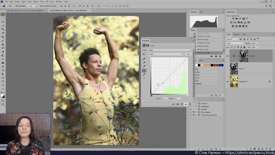275x155 pixels.
Task: Add a Vibrance adjustment from the Adjustments panel
Action: (247, 19)
